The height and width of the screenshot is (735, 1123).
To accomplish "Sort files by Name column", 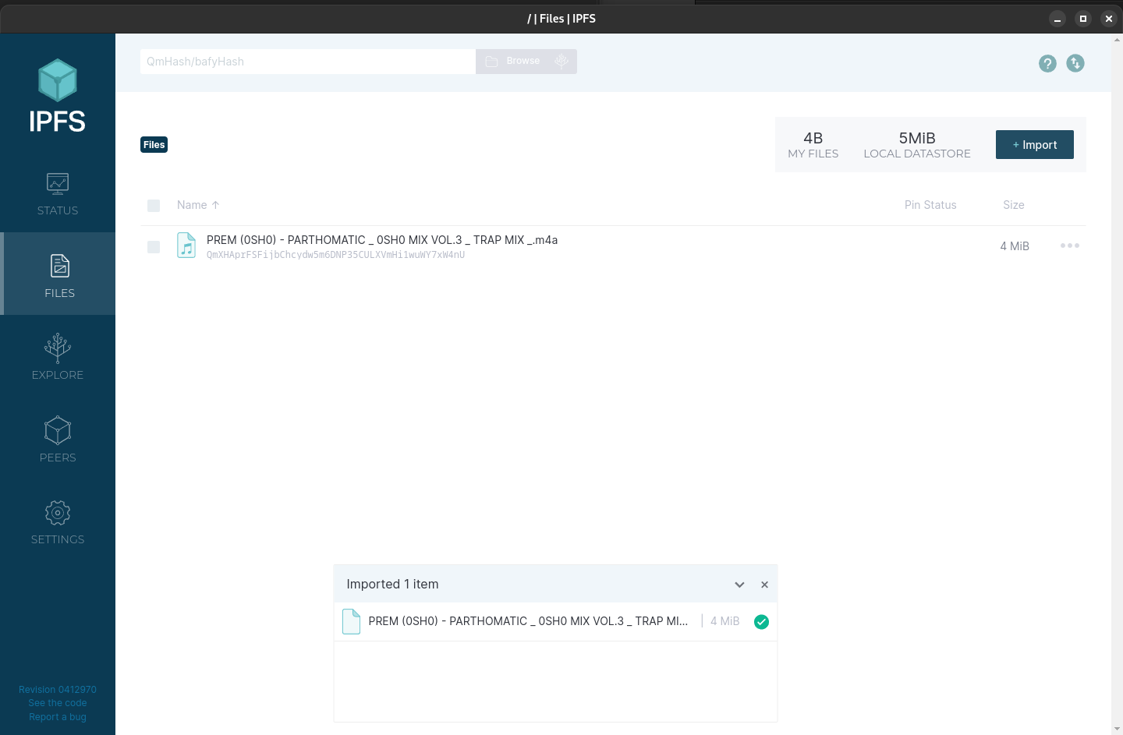I will coord(198,205).
